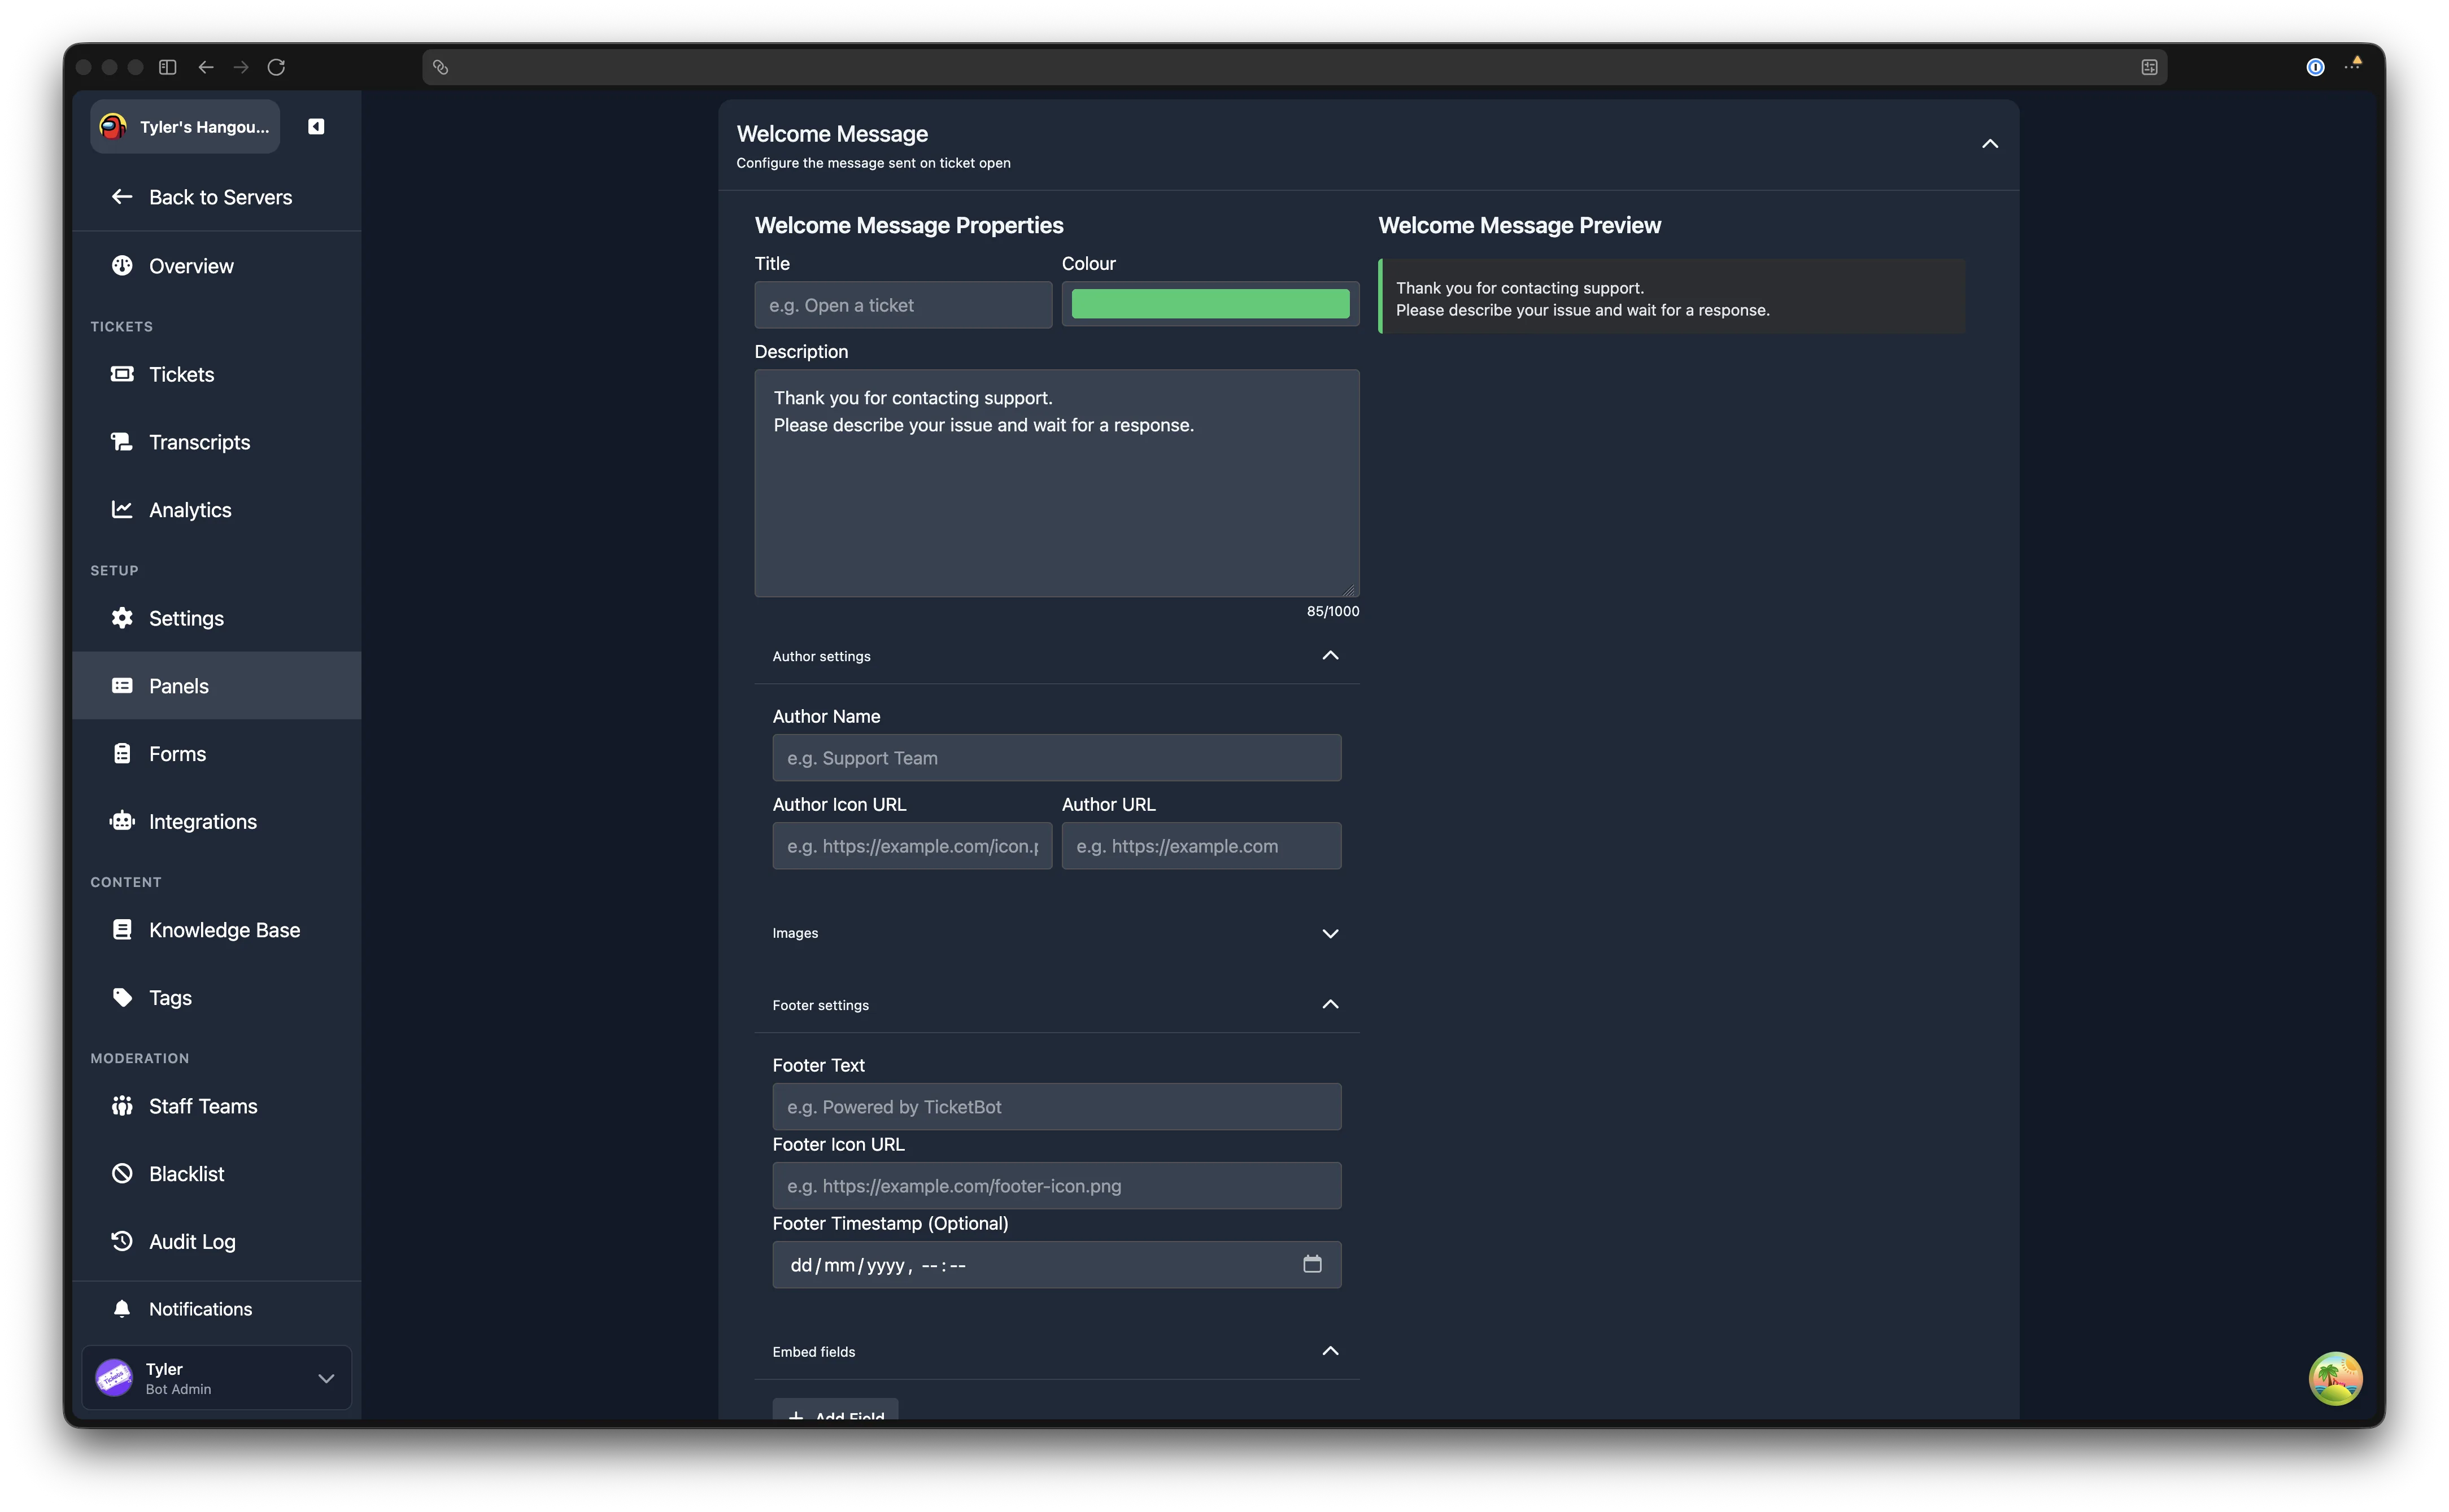
Task: Open Settings in sidebar
Action: click(217, 618)
